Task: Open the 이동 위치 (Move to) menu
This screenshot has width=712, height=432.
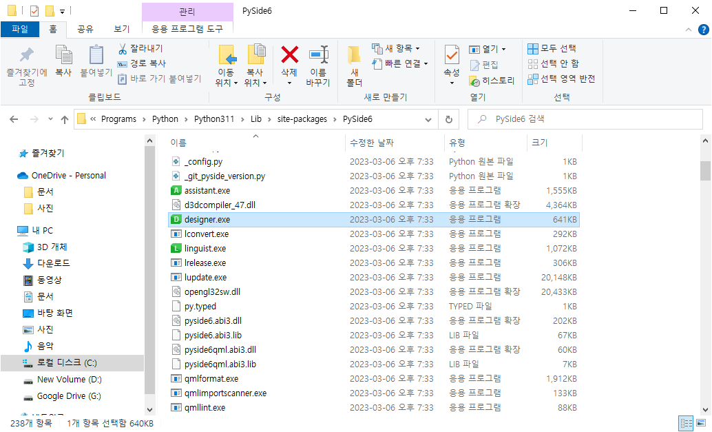Action: (x=227, y=66)
